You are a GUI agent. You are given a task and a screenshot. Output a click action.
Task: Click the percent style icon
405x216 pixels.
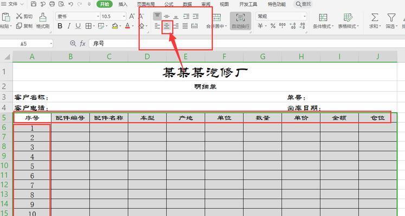pos(273,26)
